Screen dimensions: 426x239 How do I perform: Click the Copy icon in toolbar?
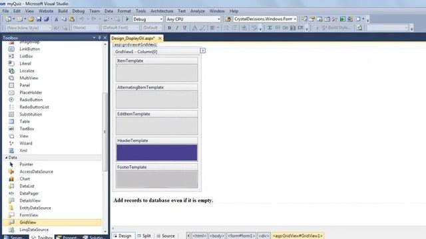tap(64, 19)
